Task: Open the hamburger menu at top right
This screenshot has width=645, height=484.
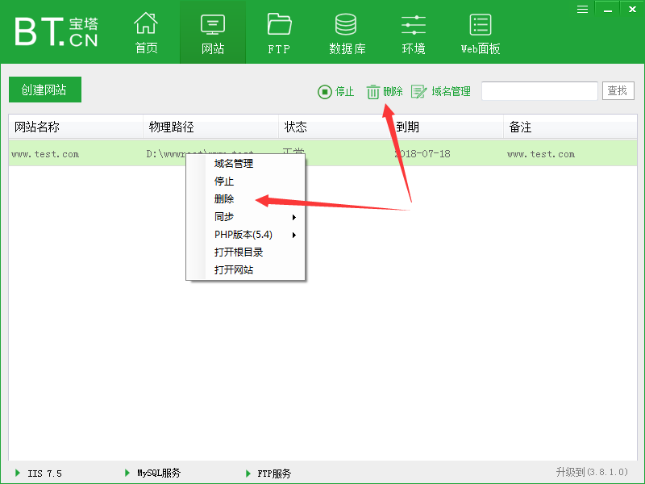Action: pyautogui.click(x=582, y=9)
